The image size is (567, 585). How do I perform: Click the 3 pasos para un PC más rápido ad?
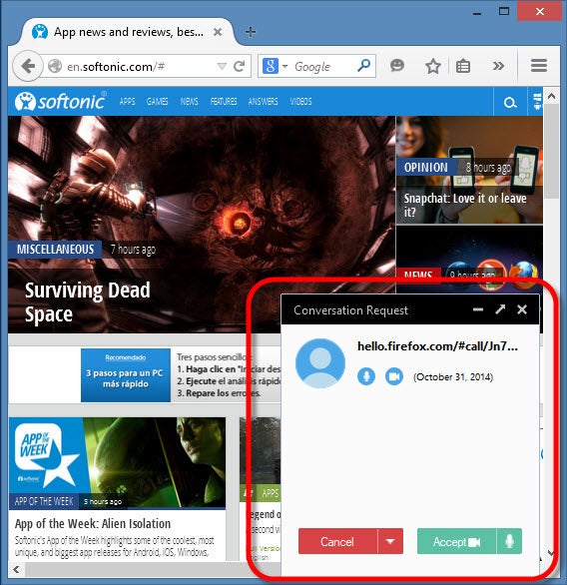(x=126, y=375)
